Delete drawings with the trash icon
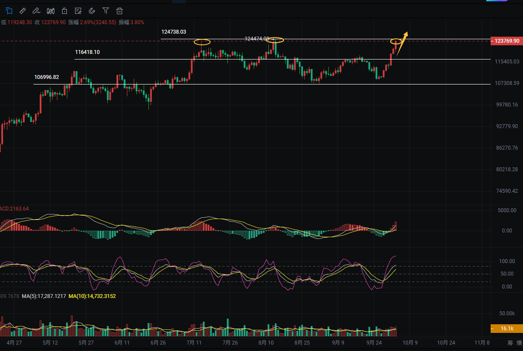This screenshot has height=351, width=523. pos(120,11)
